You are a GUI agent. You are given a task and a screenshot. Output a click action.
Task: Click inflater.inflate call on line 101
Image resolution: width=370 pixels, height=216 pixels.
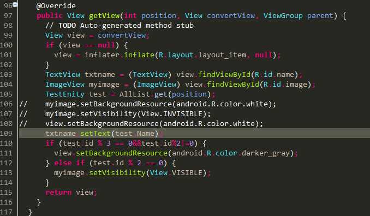pyautogui.click(x=120, y=55)
